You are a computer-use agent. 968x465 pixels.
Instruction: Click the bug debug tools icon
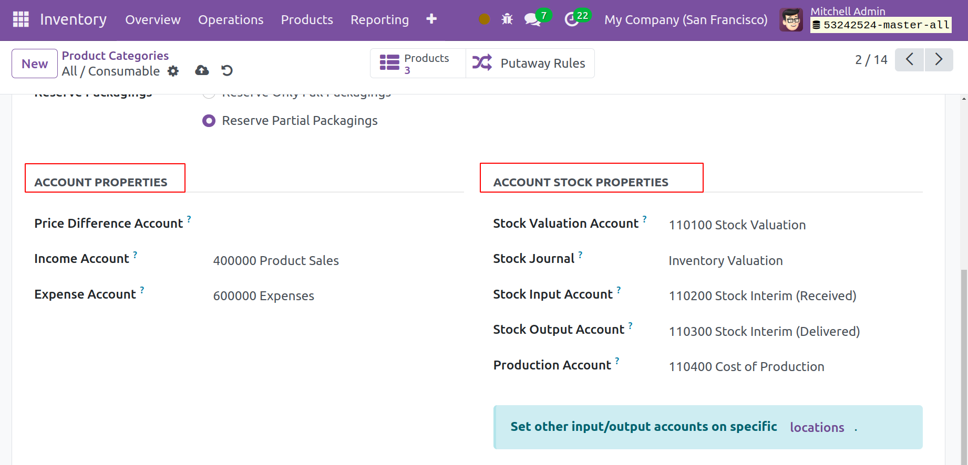(x=507, y=19)
